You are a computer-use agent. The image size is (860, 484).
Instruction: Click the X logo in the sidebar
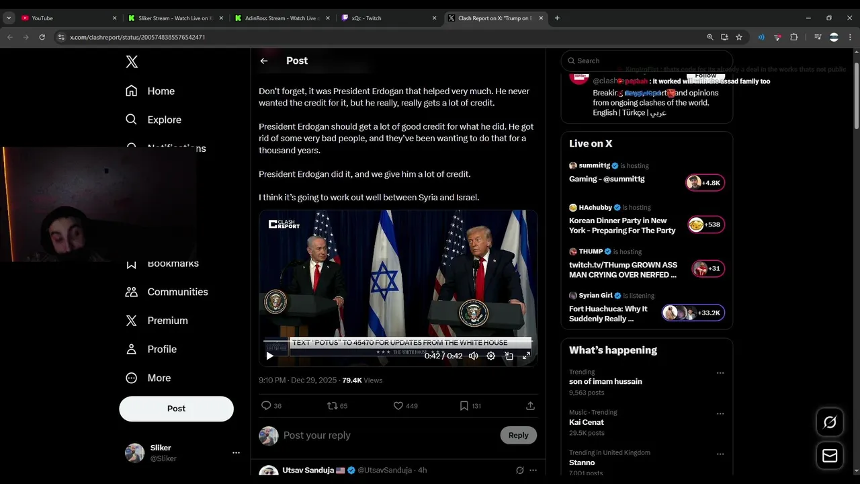(132, 62)
